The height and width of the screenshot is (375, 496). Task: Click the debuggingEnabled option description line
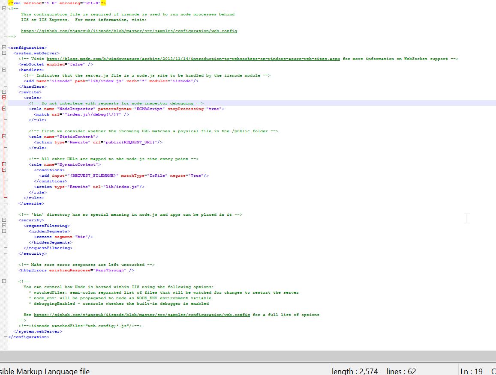pyautogui.click(x=119, y=304)
